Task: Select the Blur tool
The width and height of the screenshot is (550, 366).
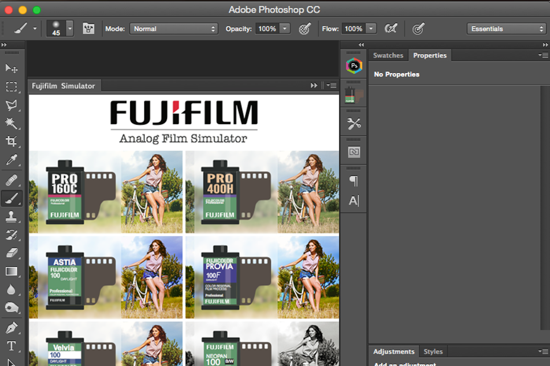Action: pyautogui.click(x=11, y=289)
